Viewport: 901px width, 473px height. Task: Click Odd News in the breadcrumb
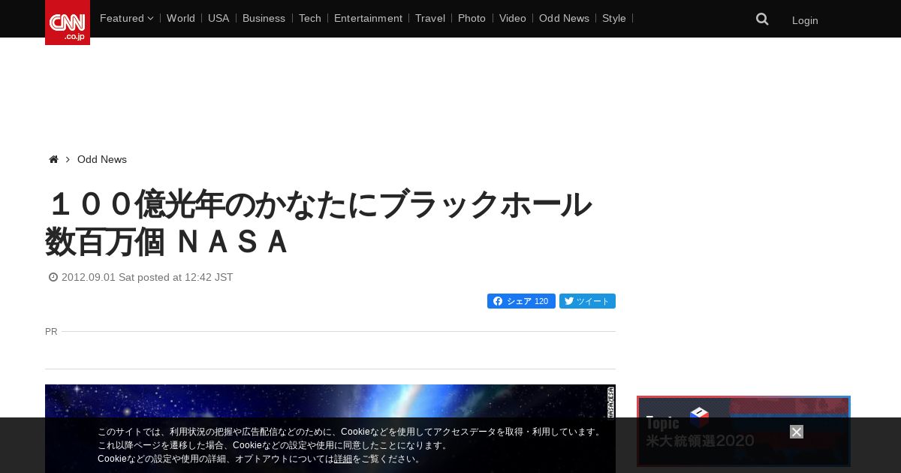(102, 159)
